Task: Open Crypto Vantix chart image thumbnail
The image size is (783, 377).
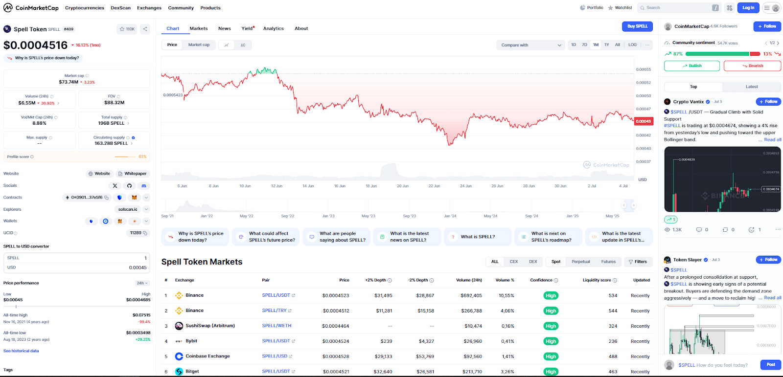Action: coord(722,179)
